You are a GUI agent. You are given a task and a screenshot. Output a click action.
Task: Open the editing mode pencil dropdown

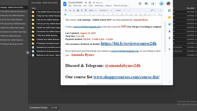tap(153, 10)
